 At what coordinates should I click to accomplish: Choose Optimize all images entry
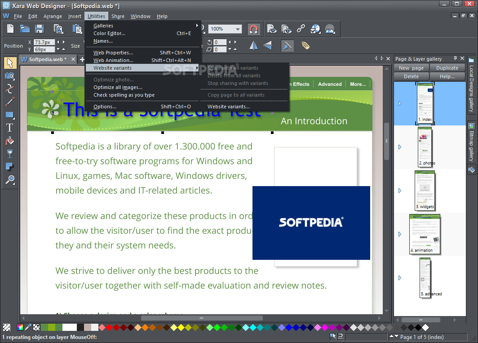[x=143, y=87]
